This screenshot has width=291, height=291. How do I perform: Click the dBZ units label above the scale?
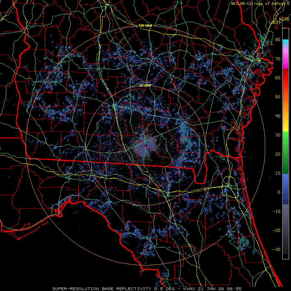pos(275,22)
